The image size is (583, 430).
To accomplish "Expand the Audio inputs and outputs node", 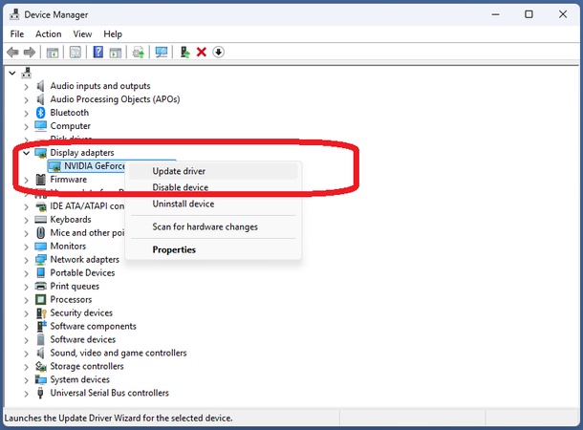I will click(26, 86).
